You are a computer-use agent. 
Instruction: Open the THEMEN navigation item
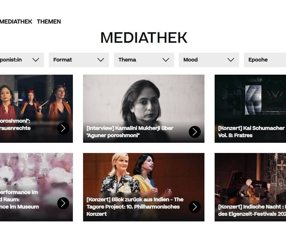(x=49, y=22)
